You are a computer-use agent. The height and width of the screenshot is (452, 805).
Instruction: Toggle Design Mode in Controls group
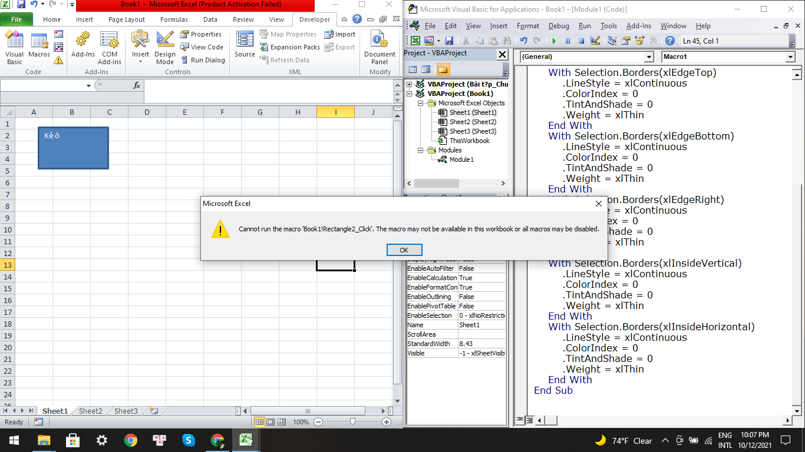(x=165, y=47)
